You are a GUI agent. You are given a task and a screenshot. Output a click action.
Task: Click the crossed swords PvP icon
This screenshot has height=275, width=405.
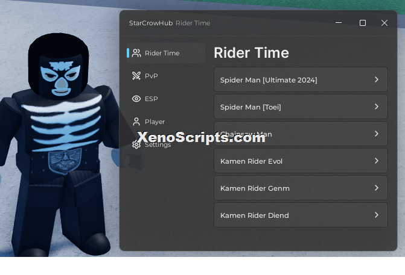point(136,76)
